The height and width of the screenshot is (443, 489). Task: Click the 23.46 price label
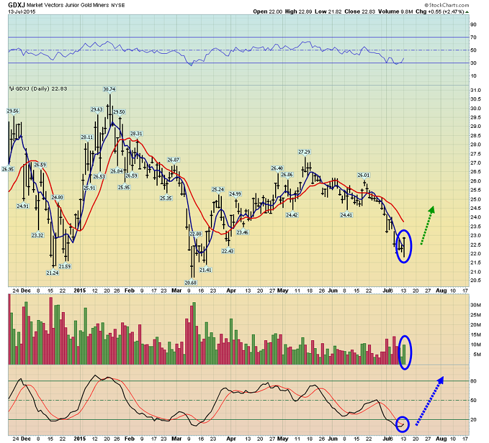click(243, 233)
